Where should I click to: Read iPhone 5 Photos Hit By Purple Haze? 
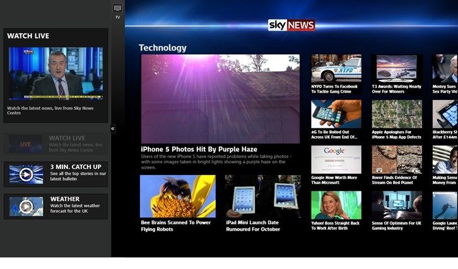(x=199, y=149)
